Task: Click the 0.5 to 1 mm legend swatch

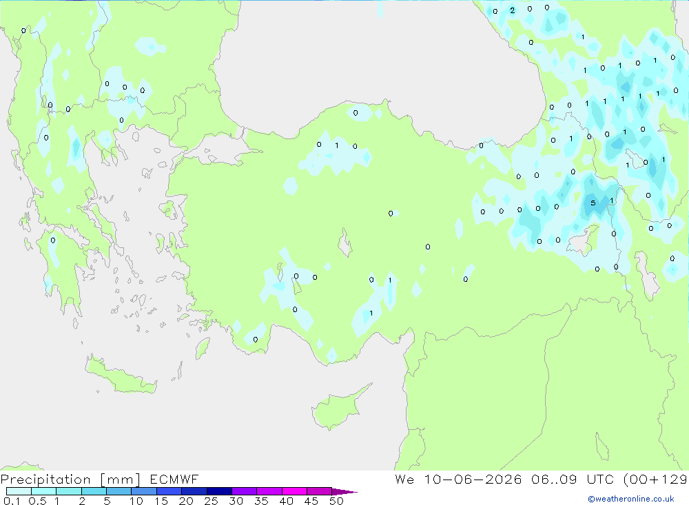Action: click(44, 491)
